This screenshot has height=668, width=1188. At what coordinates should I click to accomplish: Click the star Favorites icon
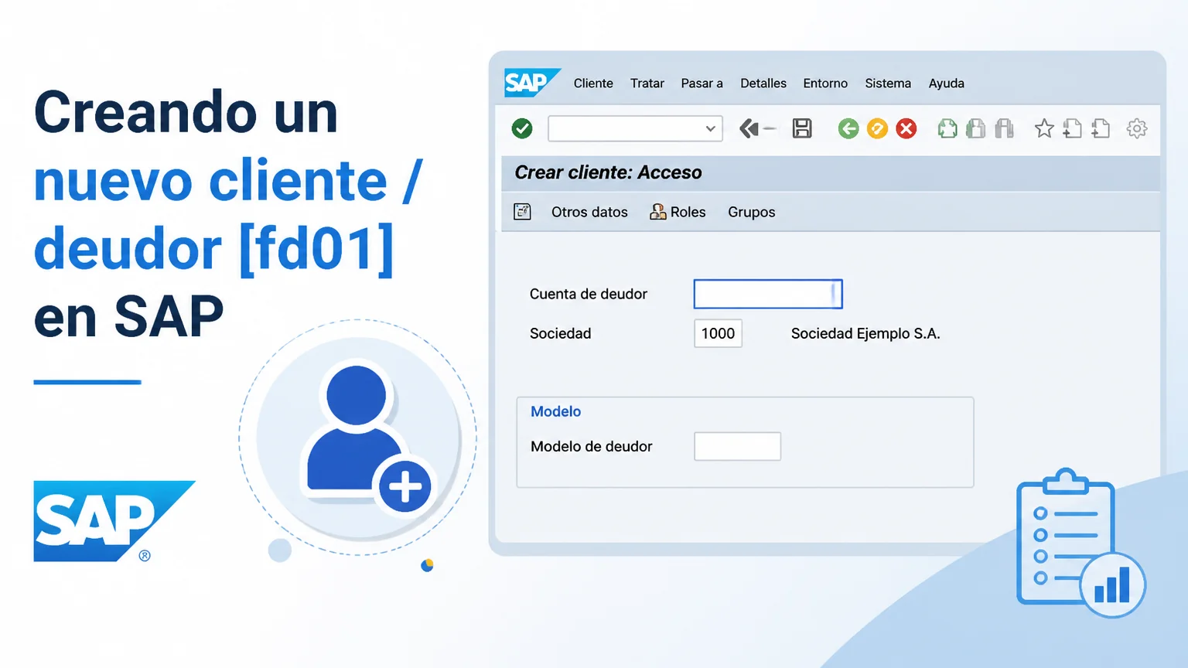[x=1044, y=128]
